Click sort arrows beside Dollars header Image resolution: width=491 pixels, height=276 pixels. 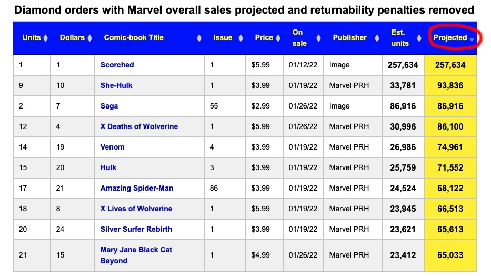[89, 38]
